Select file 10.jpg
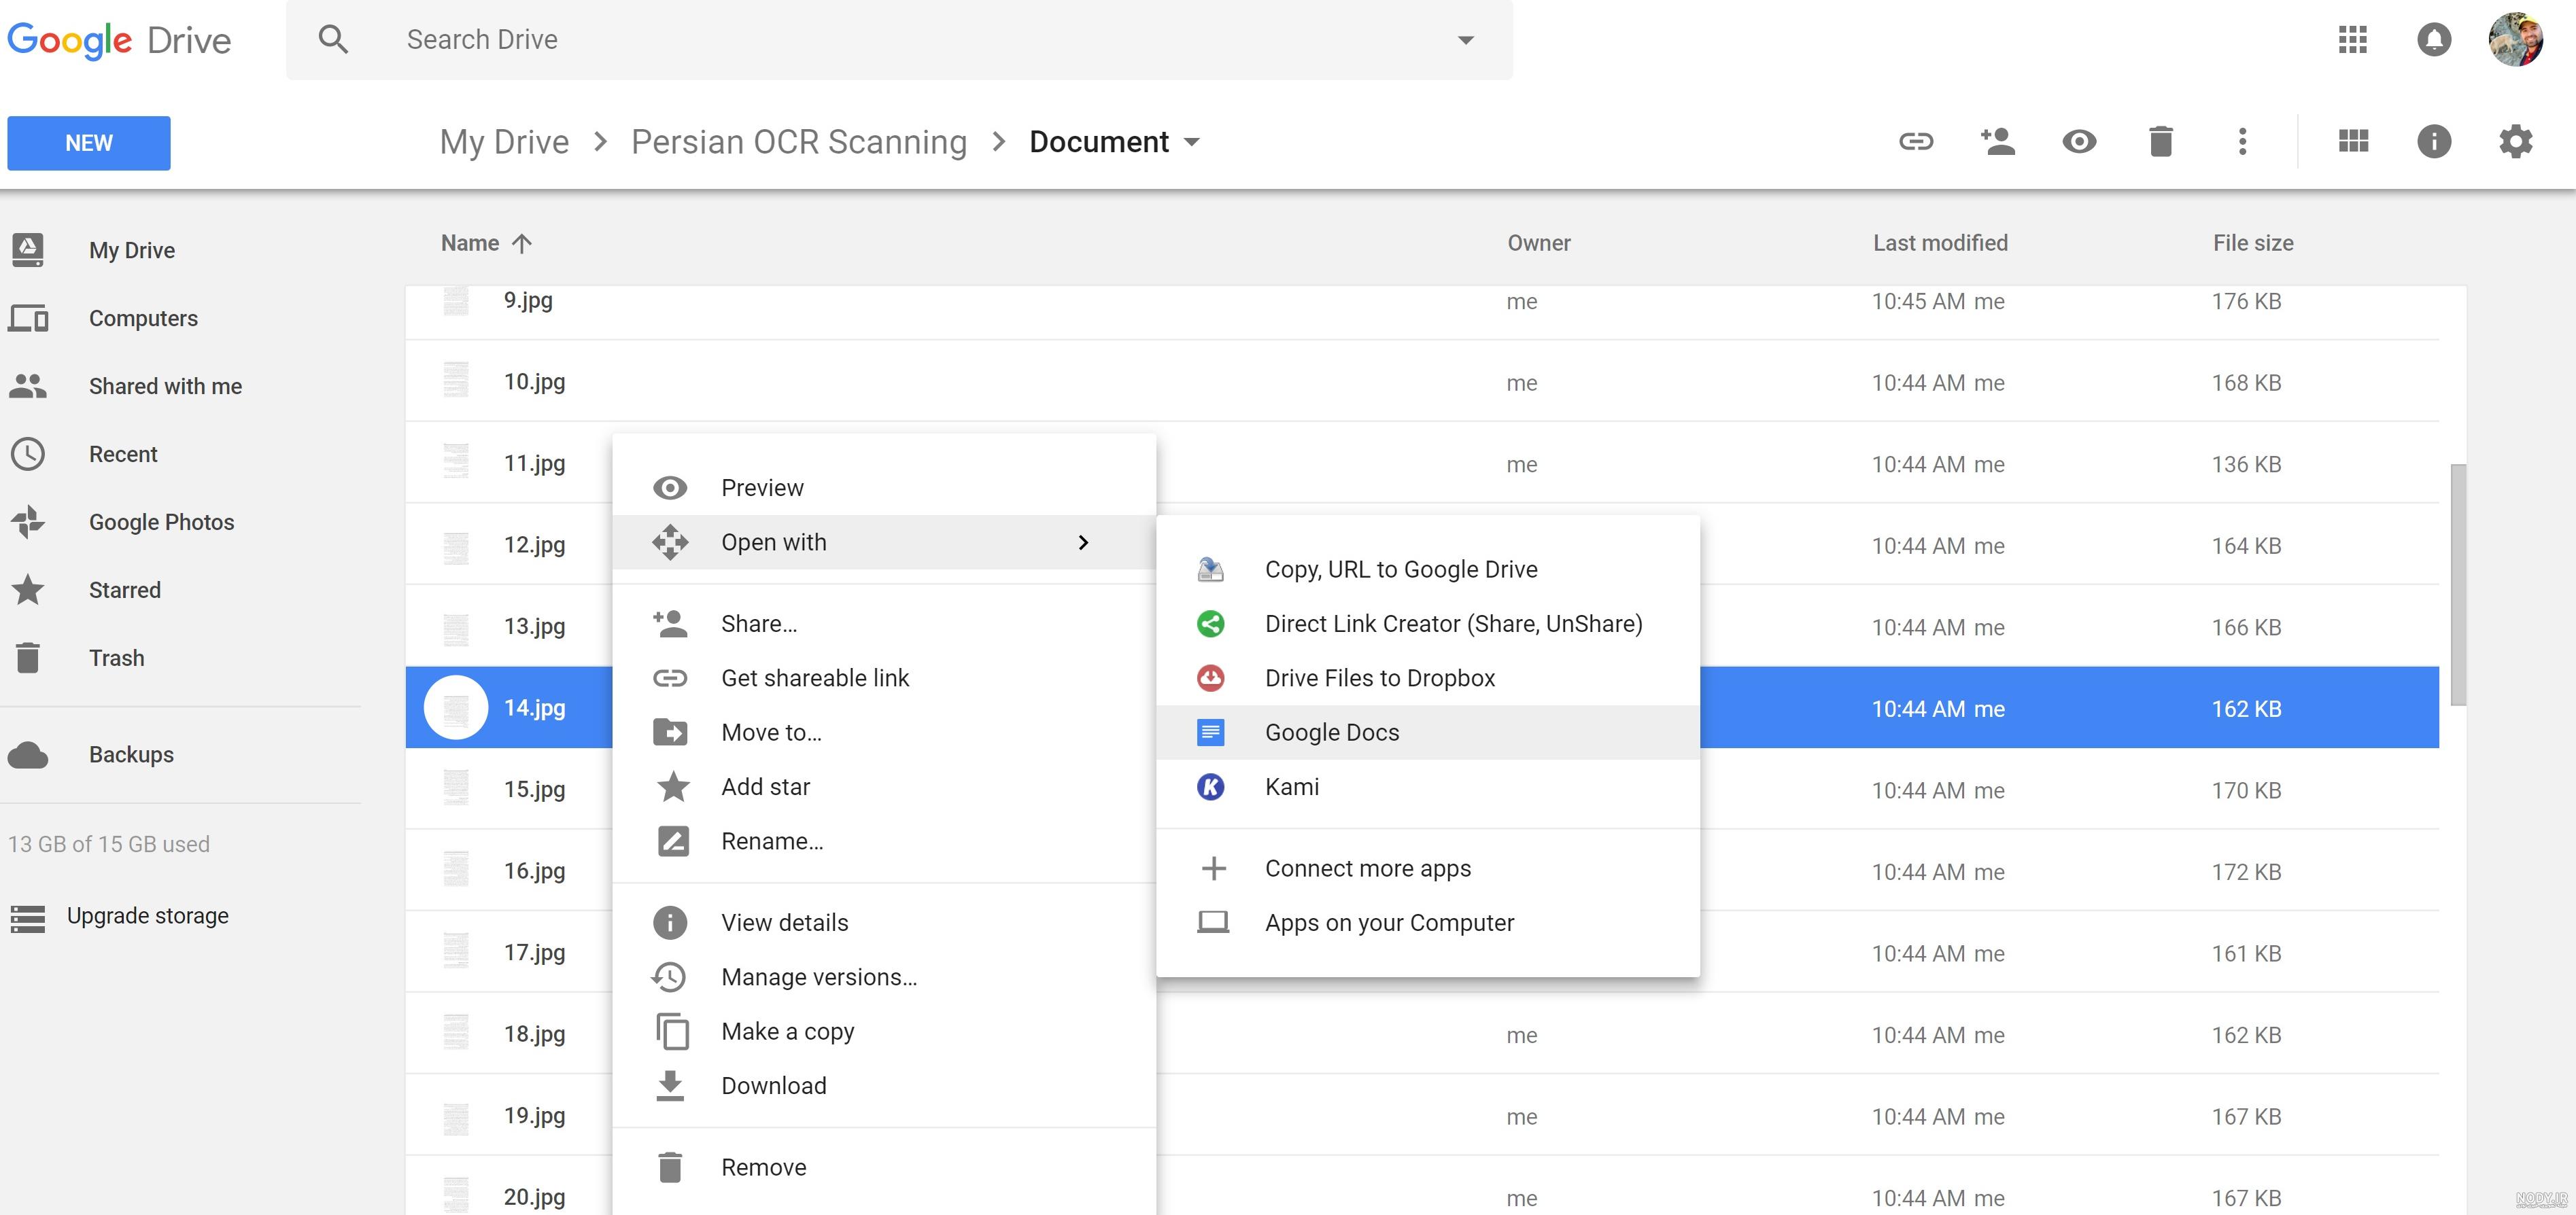The width and height of the screenshot is (2576, 1215). 1422,382
